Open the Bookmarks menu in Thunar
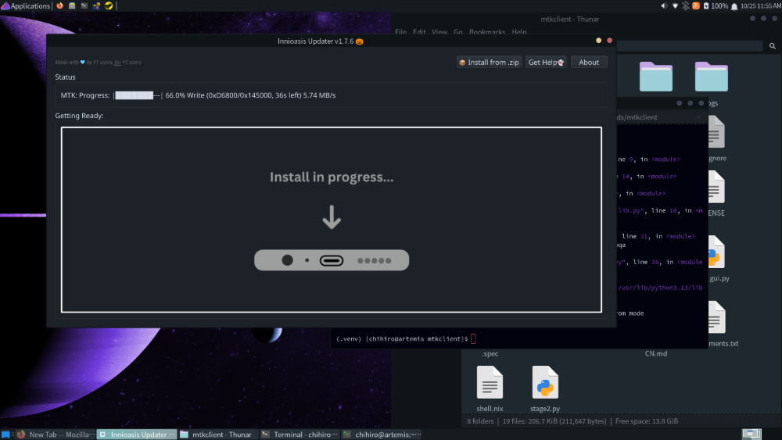Viewport: 782px width, 440px height. tap(489, 32)
